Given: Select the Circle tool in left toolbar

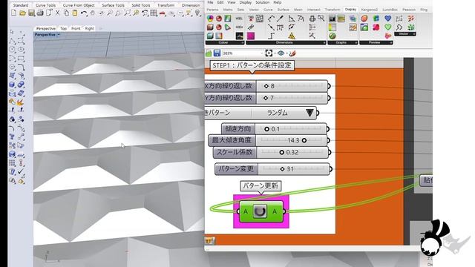Looking at the screenshot, I should 13,50.
